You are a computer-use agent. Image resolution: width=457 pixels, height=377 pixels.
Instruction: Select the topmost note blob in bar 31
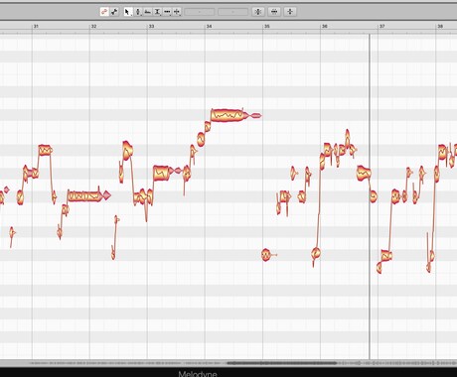click(x=45, y=151)
